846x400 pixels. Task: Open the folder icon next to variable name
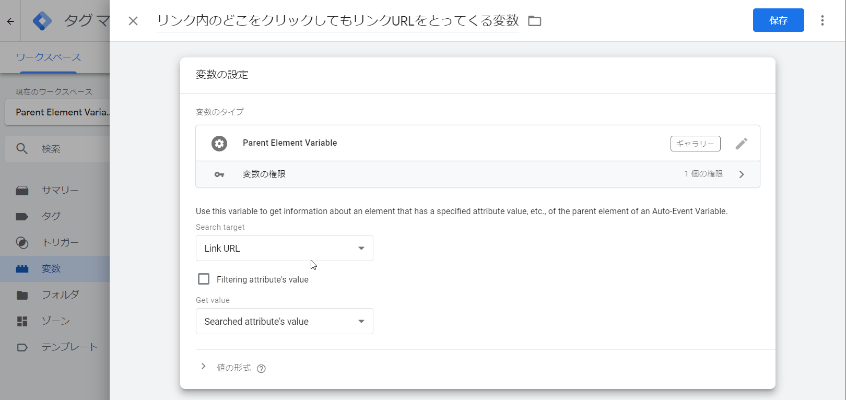(x=535, y=21)
